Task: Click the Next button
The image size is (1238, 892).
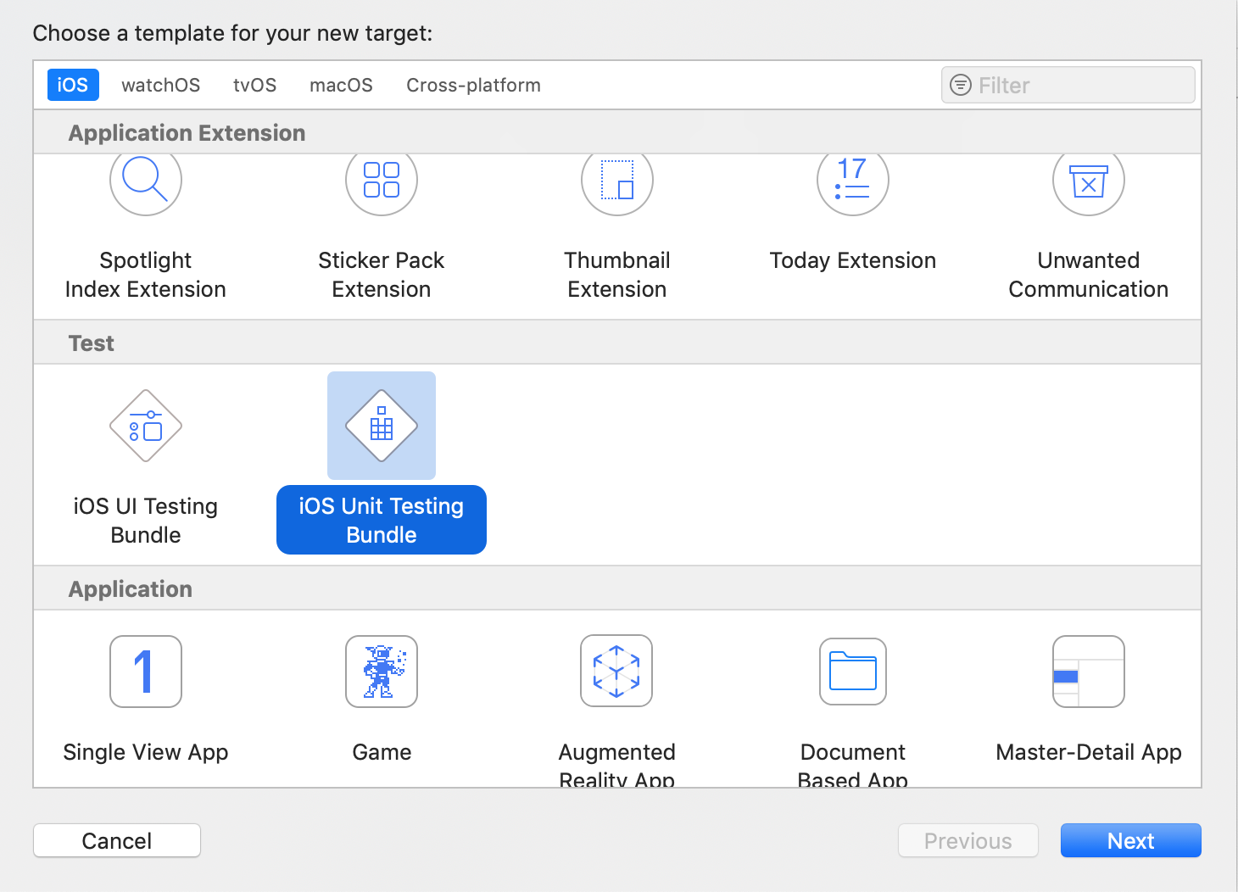Action: click(x=1130, y=840)
